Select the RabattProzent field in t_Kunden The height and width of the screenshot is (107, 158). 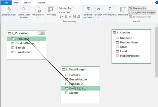click(x=130, y=56)
